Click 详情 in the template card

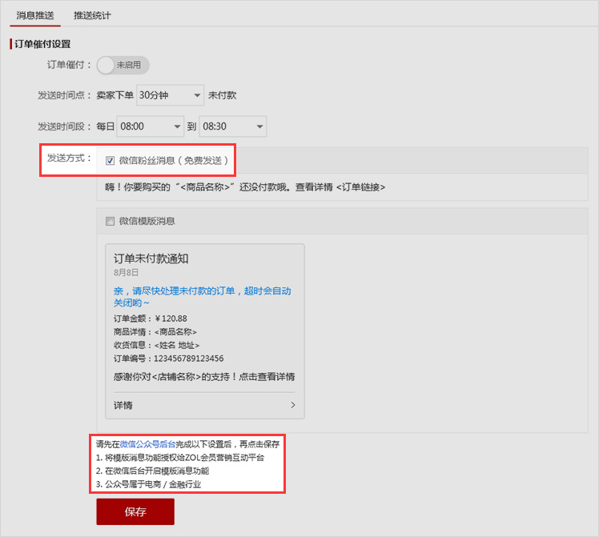tap(123, 405)
